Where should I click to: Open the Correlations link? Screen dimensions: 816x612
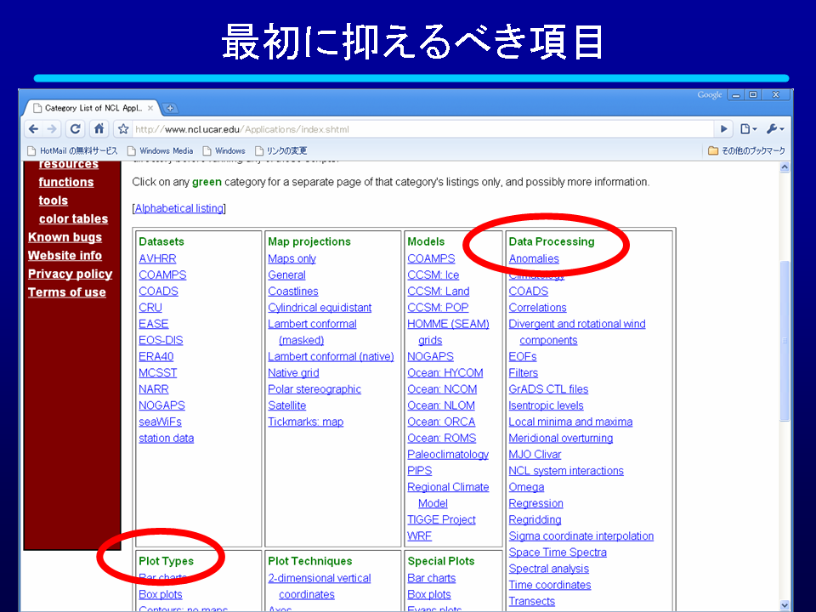tap(537, 308)
